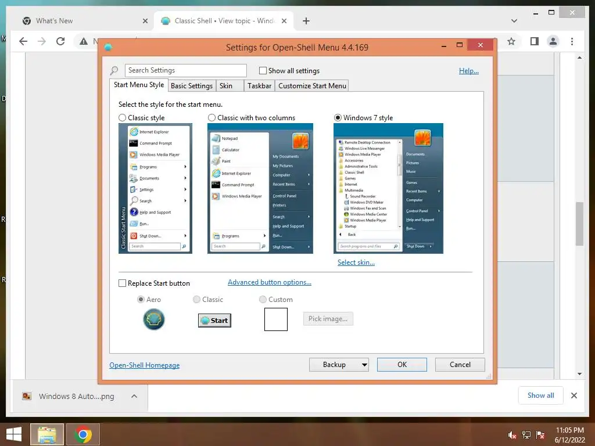Click the empty Custom button image box

click(x=276, y=319)
